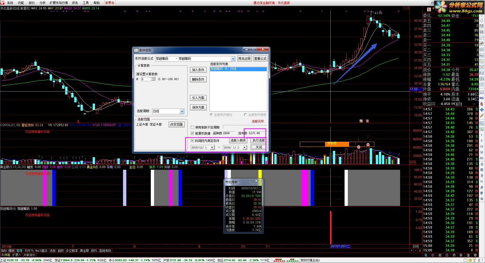Viewport: 485px width, 263px height.
Task: Click the 改变范围 button
Action: [x=176, y=124]
